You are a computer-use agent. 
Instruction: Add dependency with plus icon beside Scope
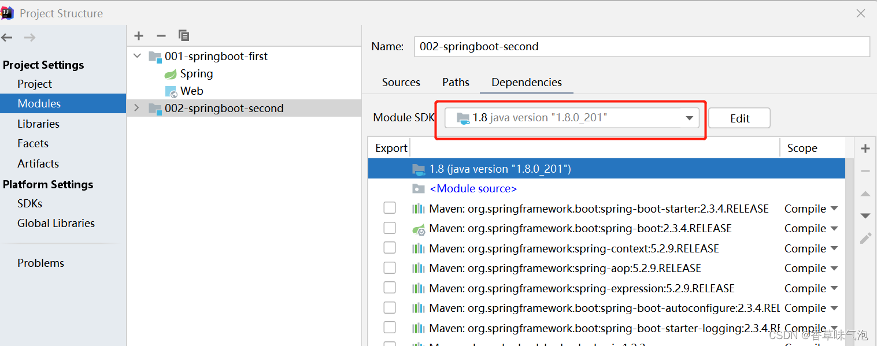tap(865, 148)
